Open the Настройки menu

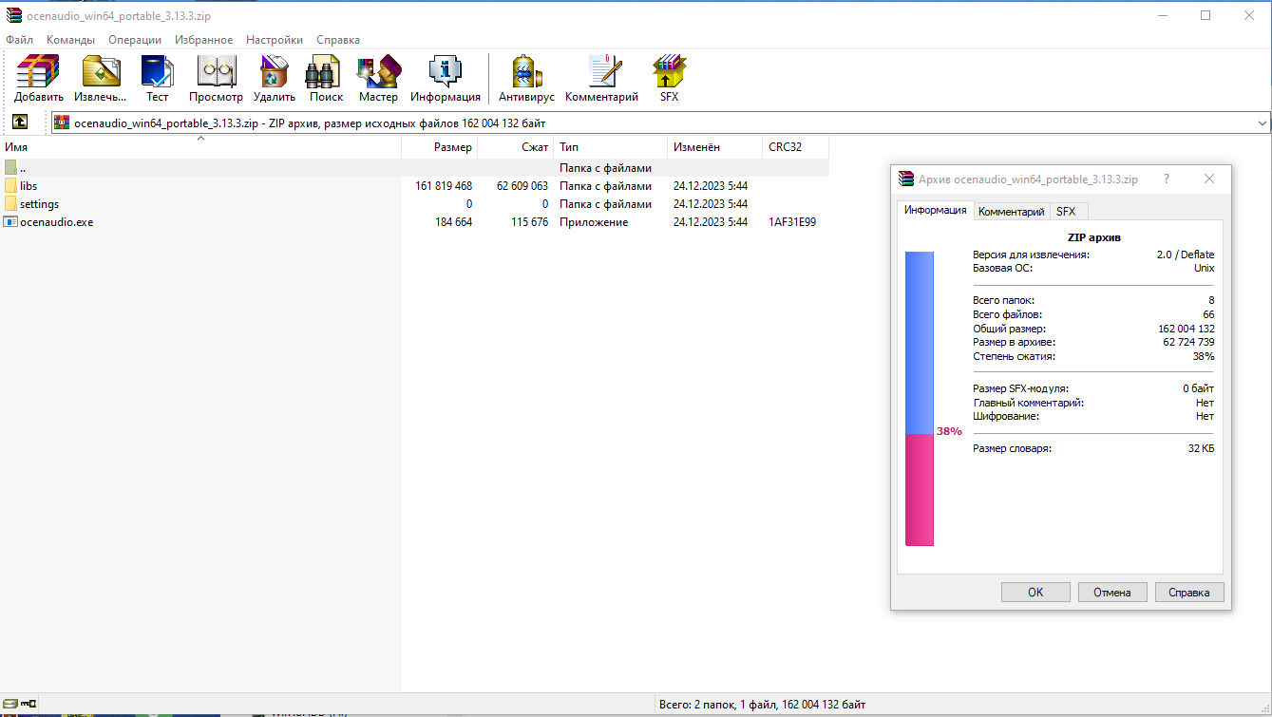275,40
